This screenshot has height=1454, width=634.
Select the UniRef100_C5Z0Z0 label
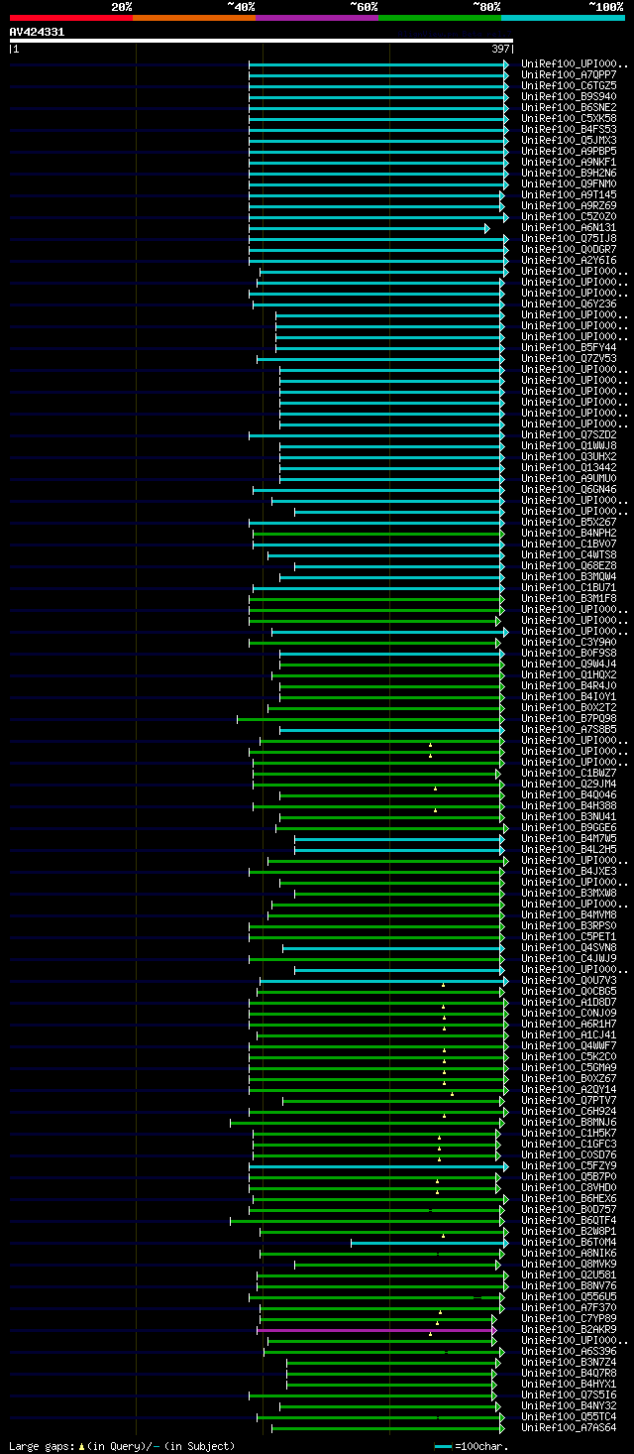pos(569,217)
